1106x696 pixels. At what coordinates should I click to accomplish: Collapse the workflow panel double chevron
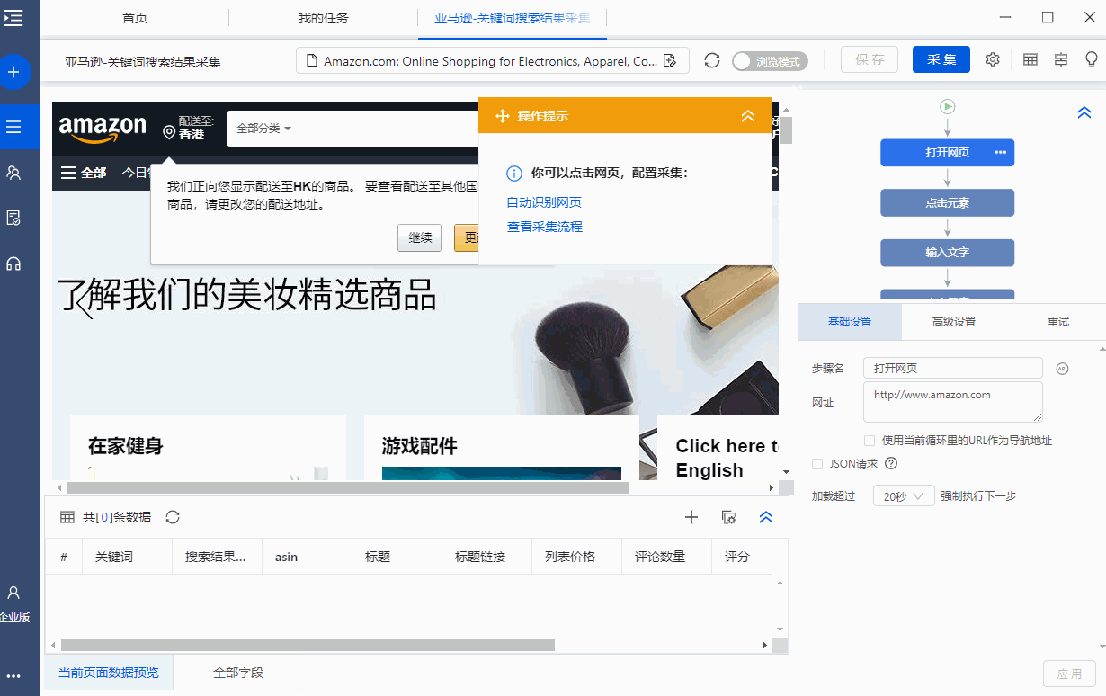[x=1084, y=113]
